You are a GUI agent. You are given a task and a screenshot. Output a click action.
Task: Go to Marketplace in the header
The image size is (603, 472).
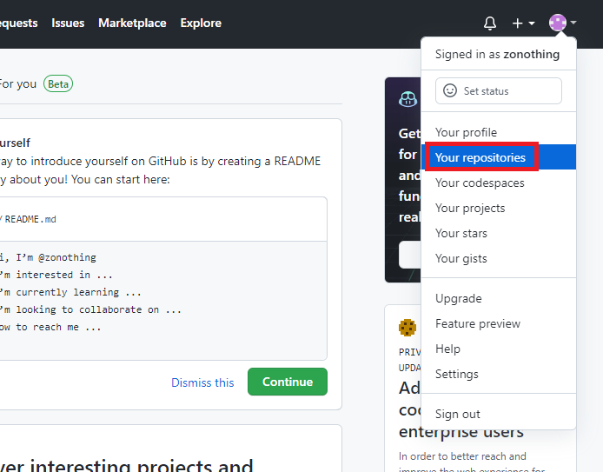point(132,23)
